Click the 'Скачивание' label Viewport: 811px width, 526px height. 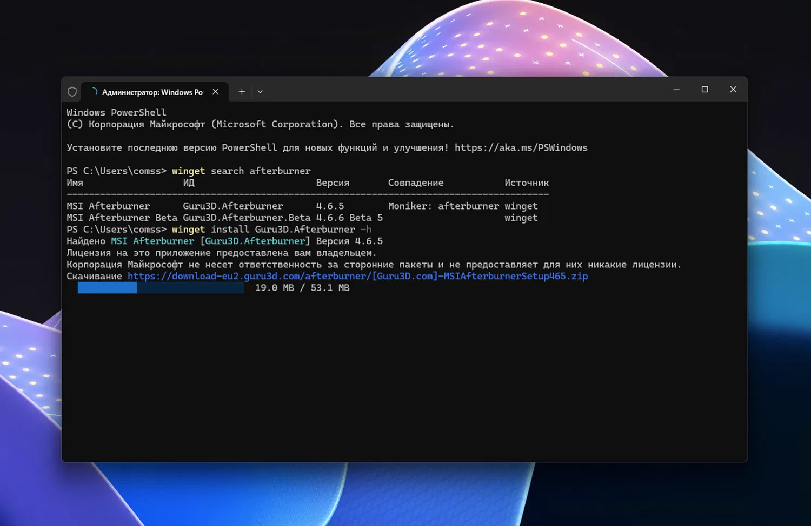(x=94, y=276)
